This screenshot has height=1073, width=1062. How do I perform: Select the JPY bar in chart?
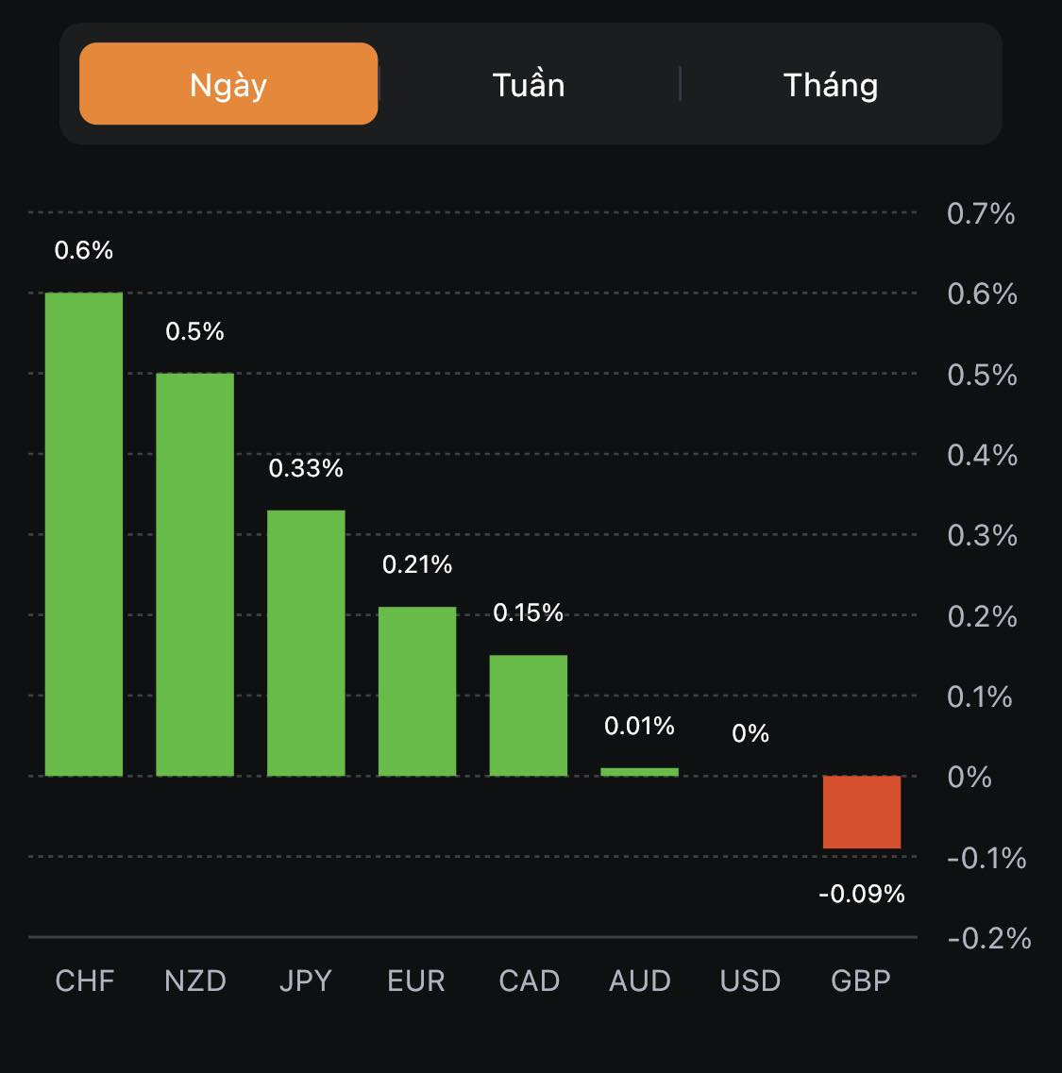(306, 643)
